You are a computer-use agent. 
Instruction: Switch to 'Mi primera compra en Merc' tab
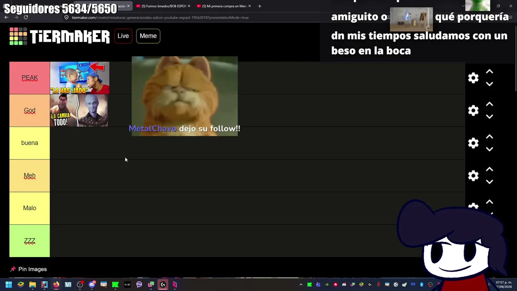point(224,6)
